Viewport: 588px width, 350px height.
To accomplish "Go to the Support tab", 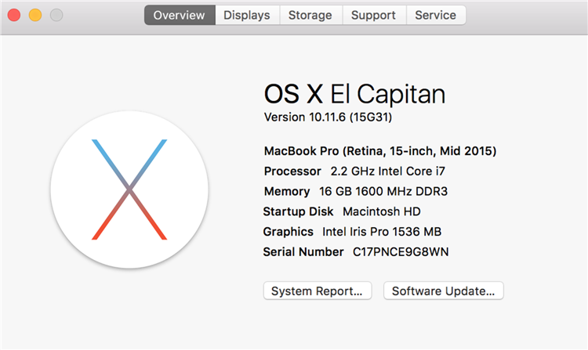I will pos(373,15).
